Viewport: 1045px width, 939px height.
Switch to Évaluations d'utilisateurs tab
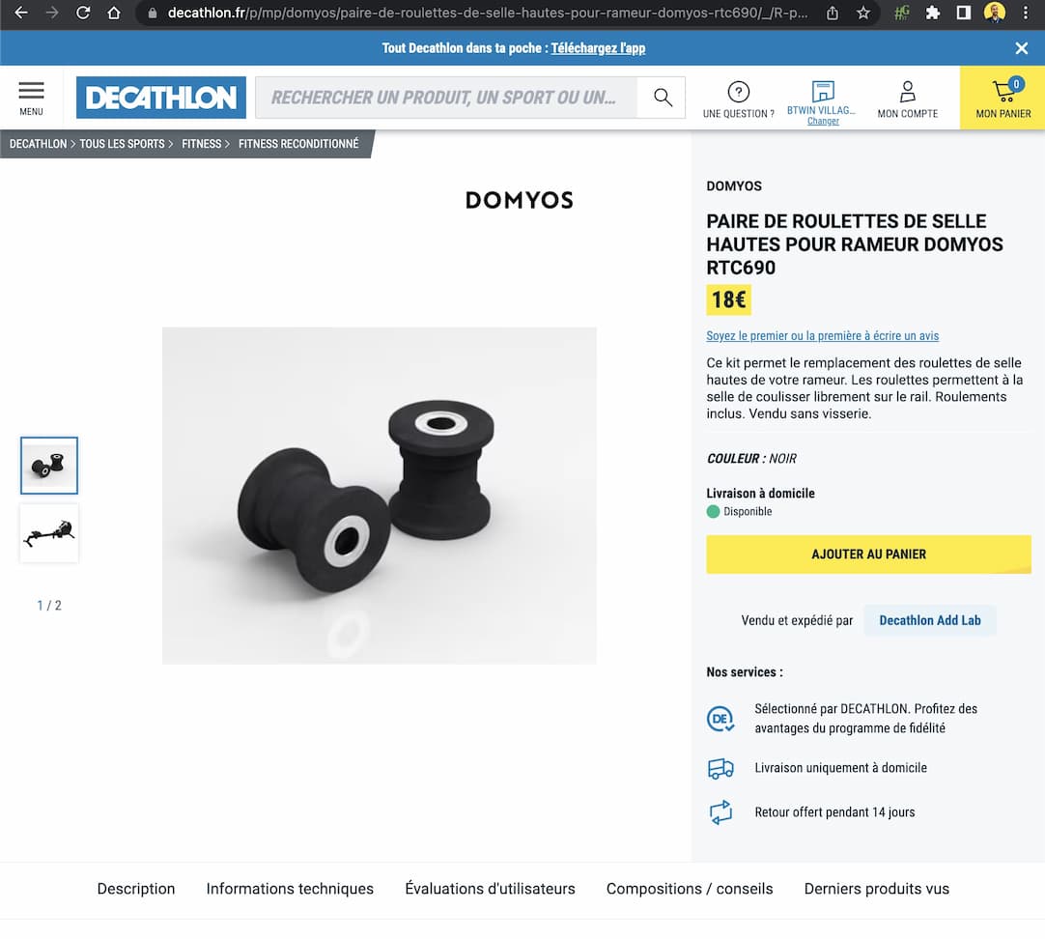click(490, 889)
